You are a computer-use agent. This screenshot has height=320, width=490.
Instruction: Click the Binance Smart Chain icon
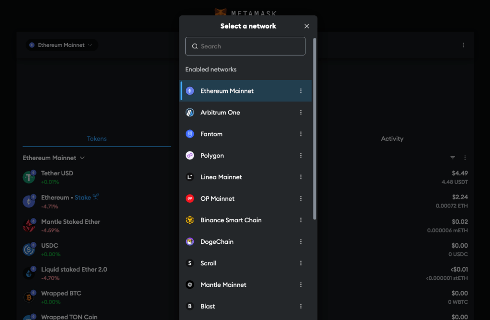pos(190,220)
